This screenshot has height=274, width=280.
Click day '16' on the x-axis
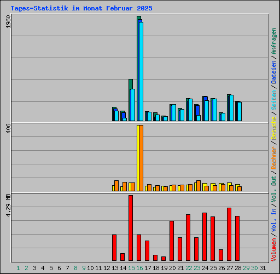coord(139,268)
